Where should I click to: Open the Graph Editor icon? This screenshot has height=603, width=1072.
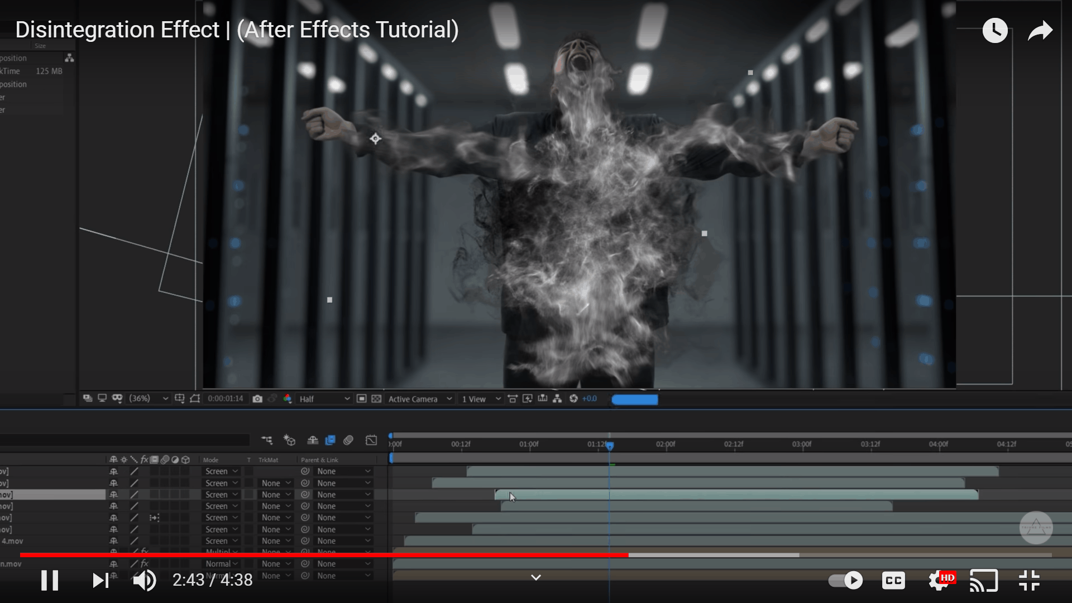click(x=371, y=441)
